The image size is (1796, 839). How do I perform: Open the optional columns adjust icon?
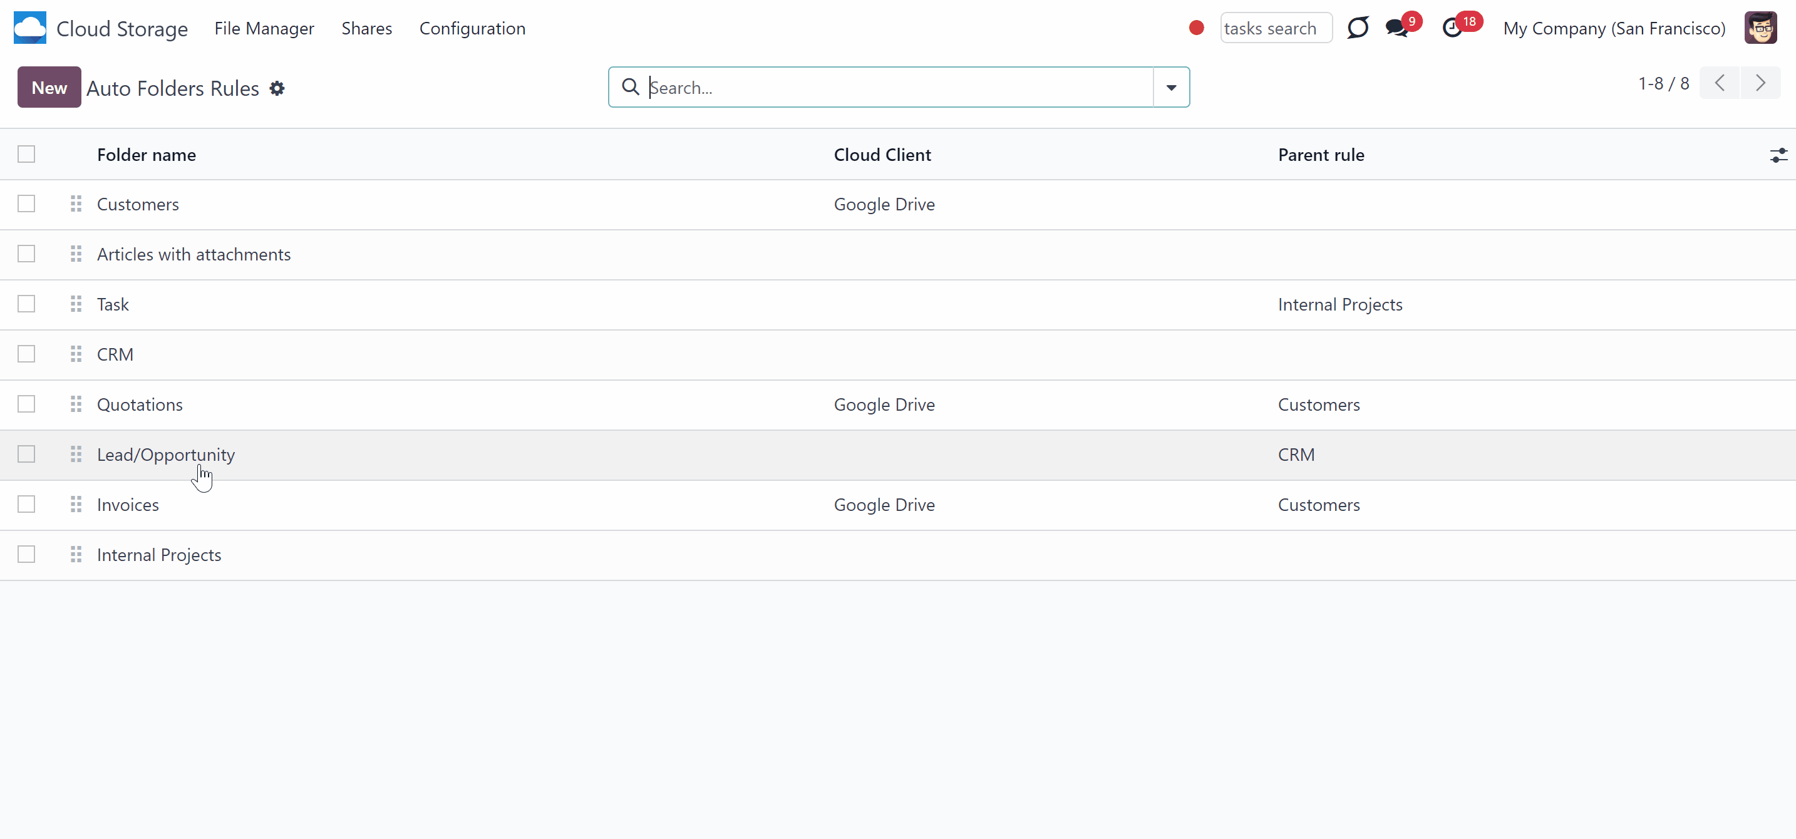(x=1778, y=155)
